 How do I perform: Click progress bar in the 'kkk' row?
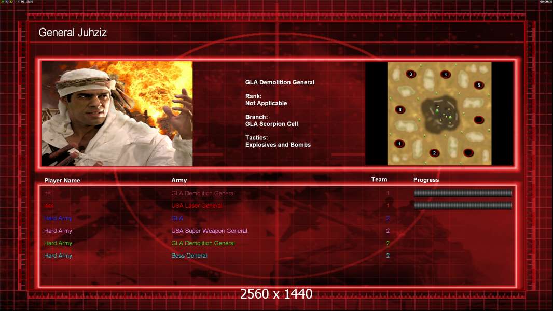pyautogui.click(x=463, y=205)
